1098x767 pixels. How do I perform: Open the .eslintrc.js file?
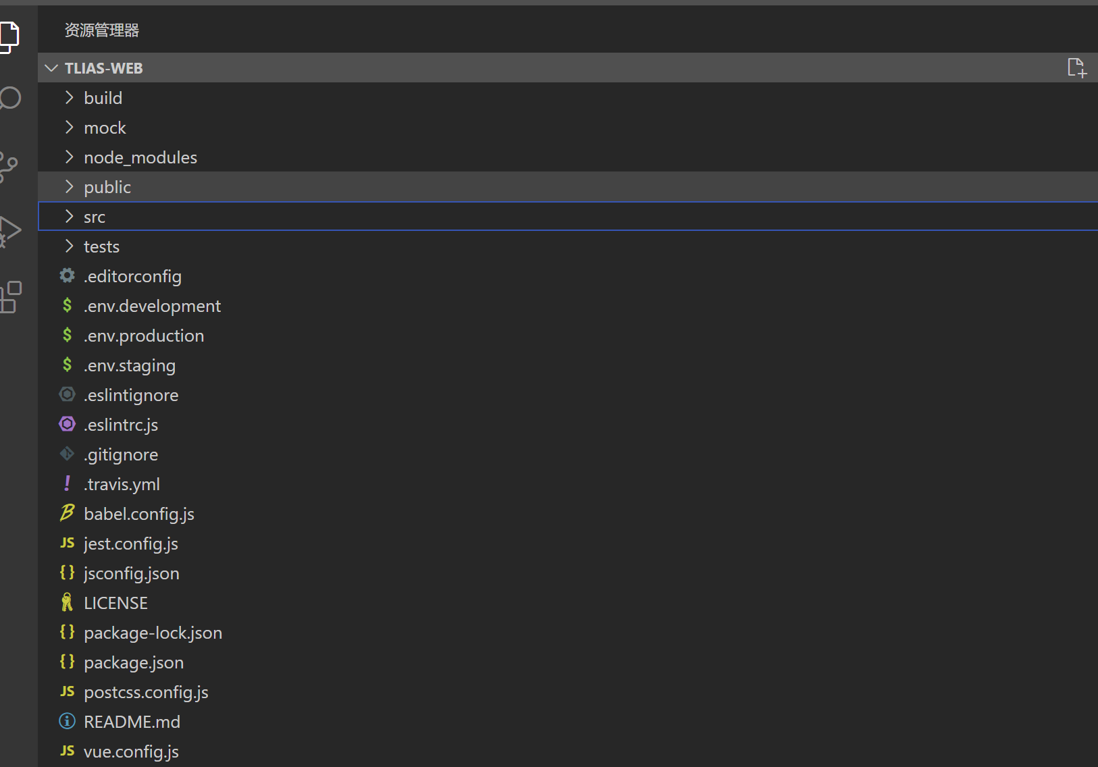(x=121, y=425)
